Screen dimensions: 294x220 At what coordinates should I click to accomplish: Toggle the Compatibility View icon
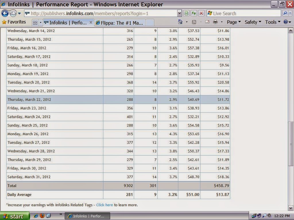pos(186,13)
